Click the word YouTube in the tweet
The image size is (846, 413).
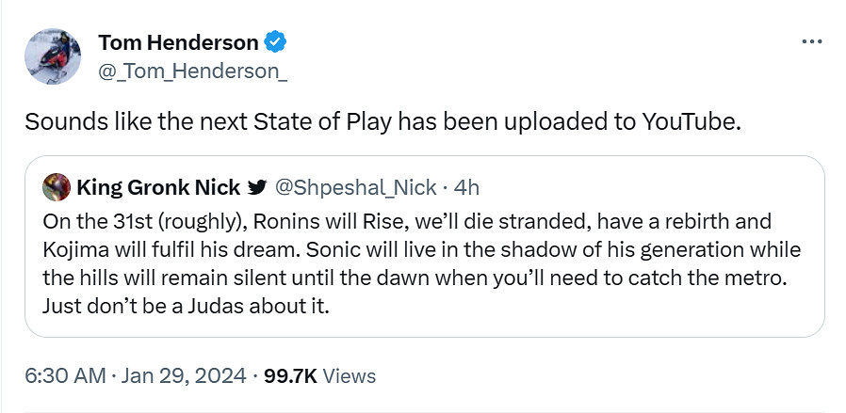tap(690, 123)
